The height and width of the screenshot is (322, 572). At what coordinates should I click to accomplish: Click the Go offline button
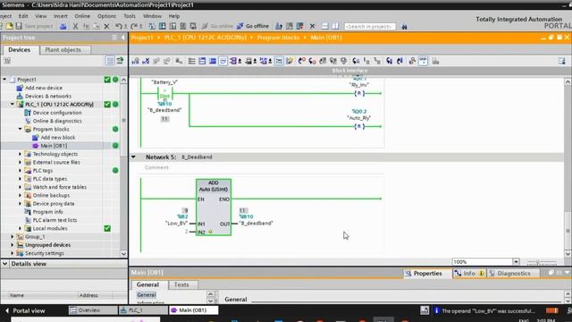(x=253, y=26)
